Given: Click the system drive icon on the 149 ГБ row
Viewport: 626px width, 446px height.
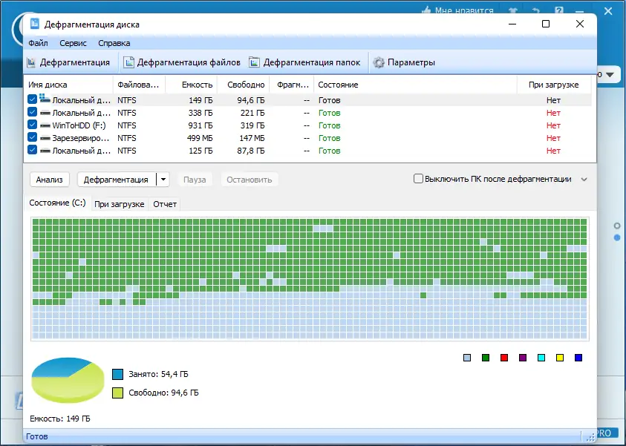Looking at the screenshot, I should (45, 99).
